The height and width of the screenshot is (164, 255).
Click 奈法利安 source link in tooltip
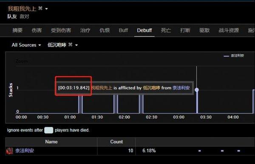point(181,88)
